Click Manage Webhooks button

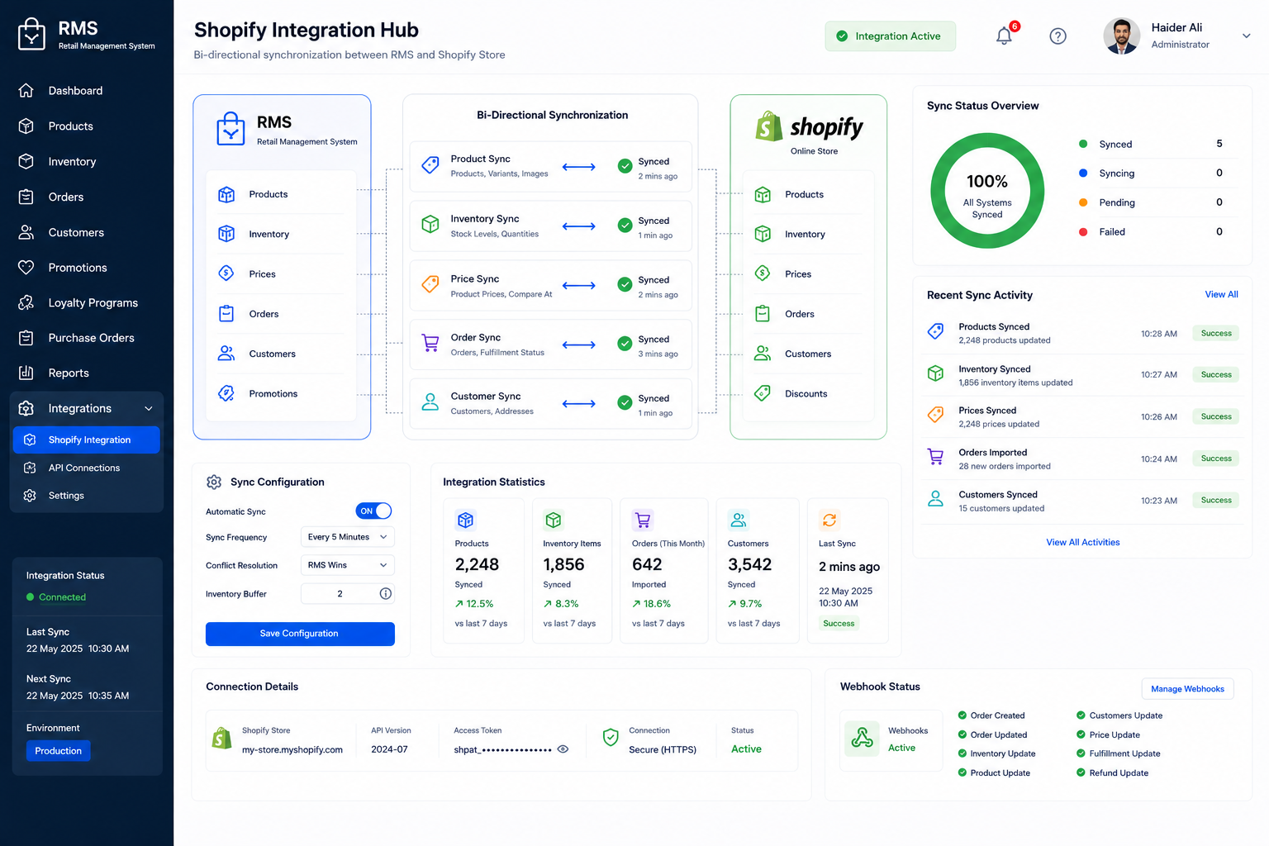(1188, 689)
